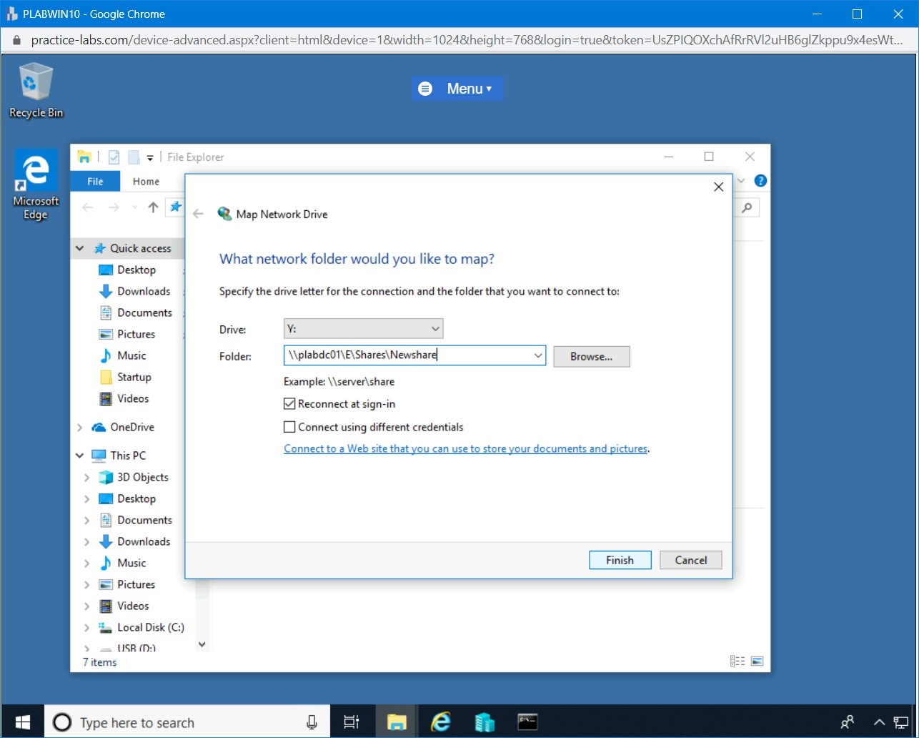
Task: Click the Browse... button
Action: click(x=591, y=356)
